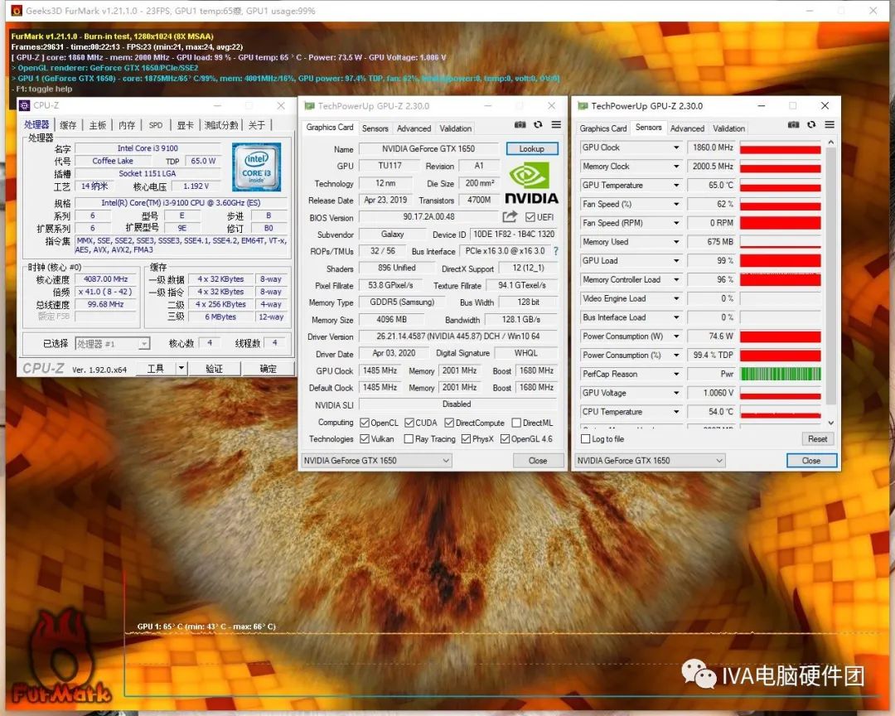
Task: Share BIOS version export icon
Action: point(510,216)
